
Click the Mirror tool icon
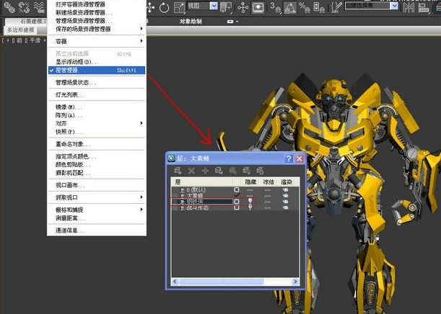[409, 8]
